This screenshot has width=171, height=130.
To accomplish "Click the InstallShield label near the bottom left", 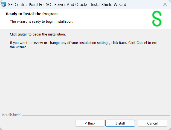I will point(11,115).
